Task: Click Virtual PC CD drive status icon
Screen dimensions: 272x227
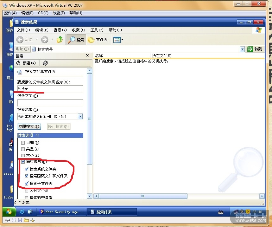Action: click(14, 220)
